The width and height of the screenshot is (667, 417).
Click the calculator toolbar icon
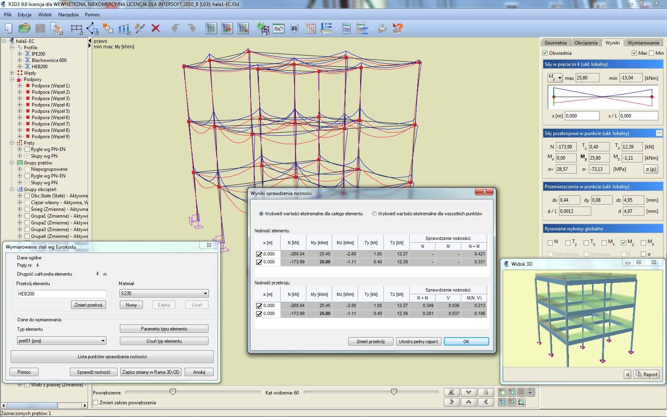pyautogui.click(x=346, y=28)
